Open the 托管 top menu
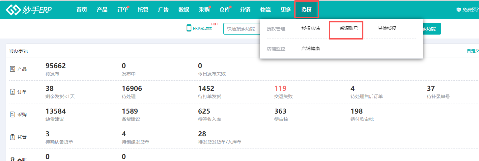This screenshot has width=479, height=161. pyautogui.click(x=143, y=10)
